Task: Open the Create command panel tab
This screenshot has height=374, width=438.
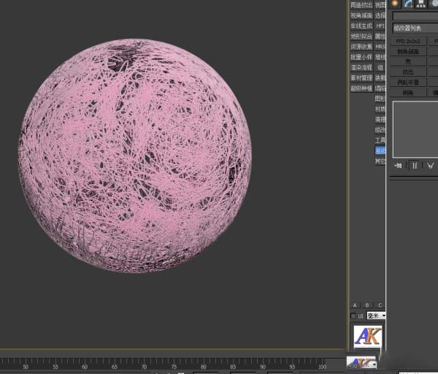Action: [395, 4]
